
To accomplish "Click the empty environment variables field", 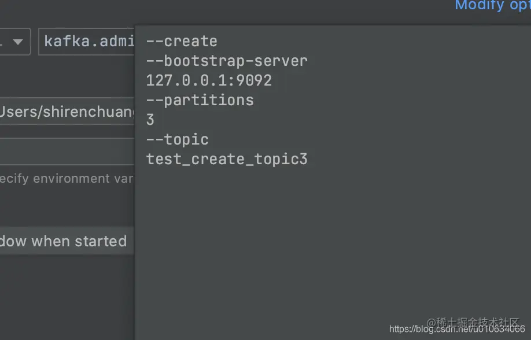I will (x=67, y=151).
